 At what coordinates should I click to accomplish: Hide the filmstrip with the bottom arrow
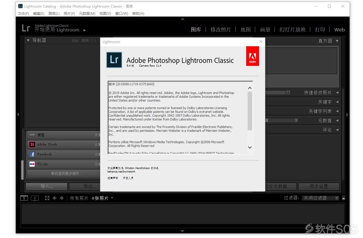coord(183,231)
